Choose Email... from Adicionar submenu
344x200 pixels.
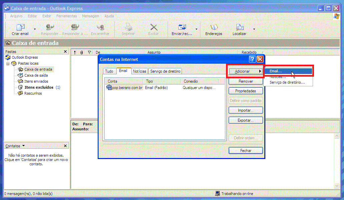288,71
